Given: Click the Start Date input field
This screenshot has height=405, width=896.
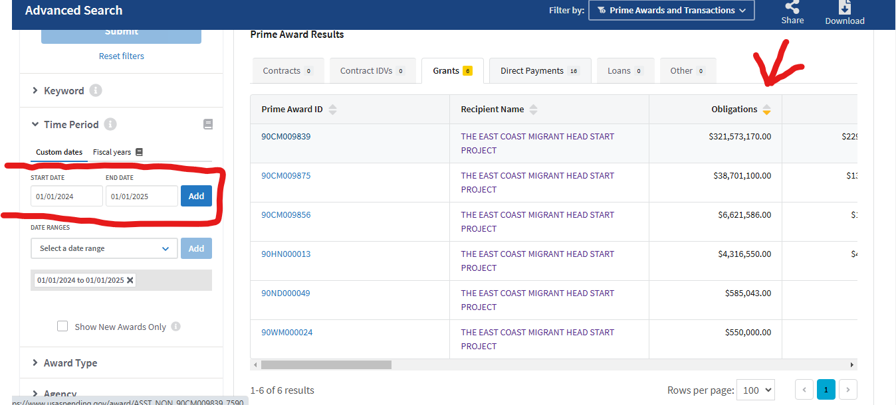Looking at the screenshot, I should (x=66, y=196).
